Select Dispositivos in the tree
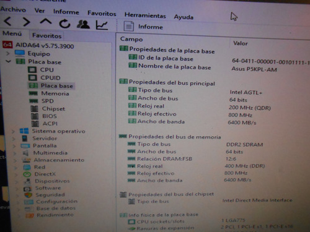The height and width of the screenshot is (232, 310). click(x=52, y=181)
